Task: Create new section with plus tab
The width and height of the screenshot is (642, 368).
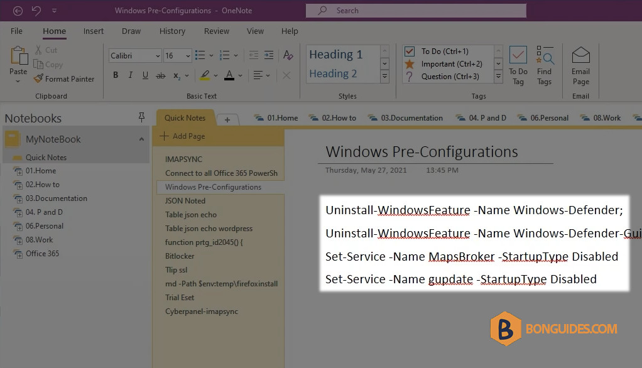Action: coord(227,120)
